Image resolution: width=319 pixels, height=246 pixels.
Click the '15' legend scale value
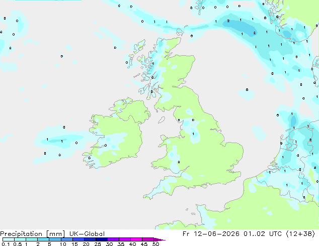[74, 244]
